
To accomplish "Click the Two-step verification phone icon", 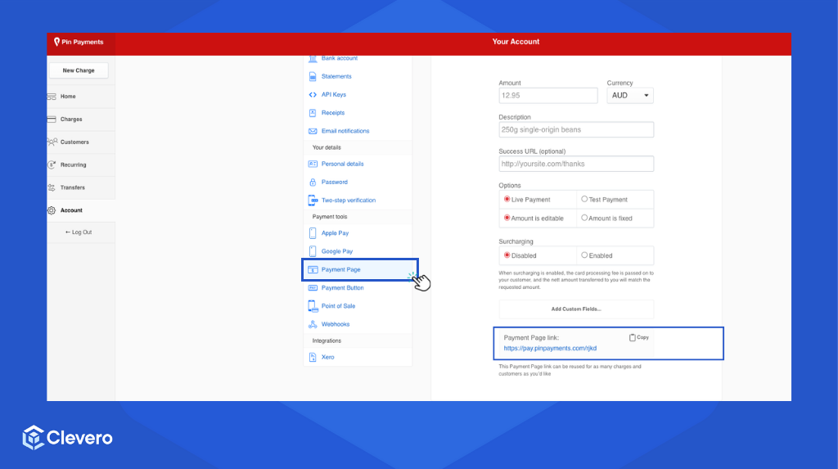I will point(313,201).
